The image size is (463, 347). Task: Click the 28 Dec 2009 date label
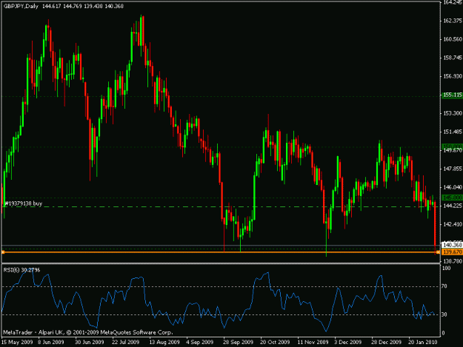click(386, 343)
